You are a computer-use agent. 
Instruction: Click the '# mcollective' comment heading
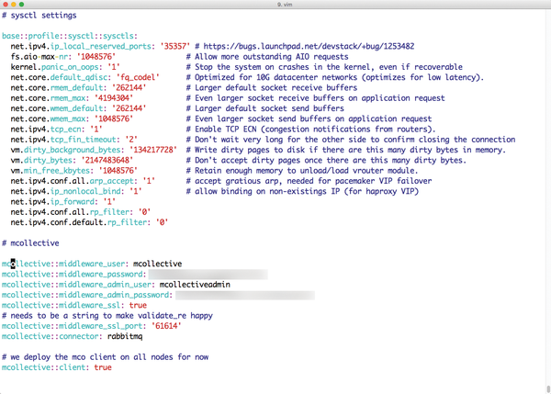30,243
